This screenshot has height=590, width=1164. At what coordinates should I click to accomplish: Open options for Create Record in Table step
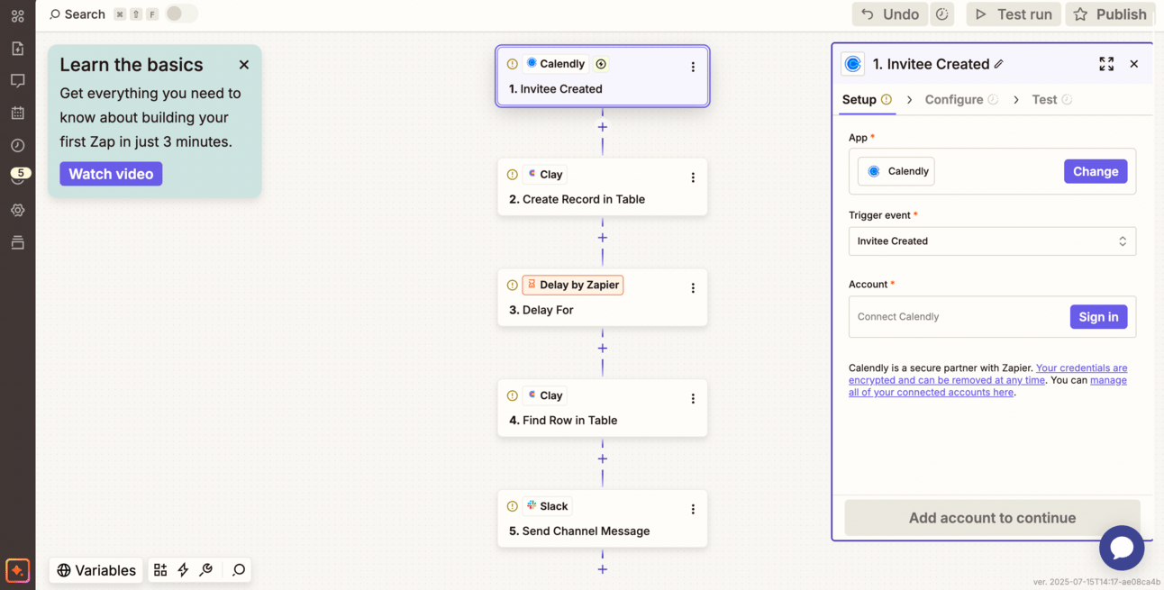[x=693, y=178]
